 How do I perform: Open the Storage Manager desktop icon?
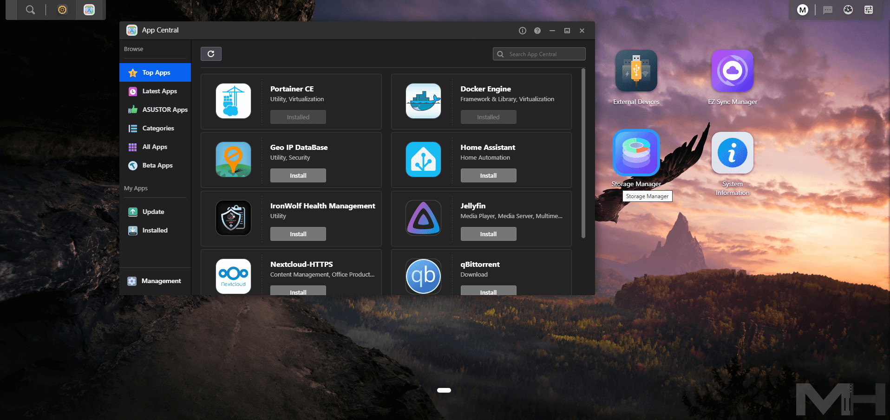tap(636, 152)
